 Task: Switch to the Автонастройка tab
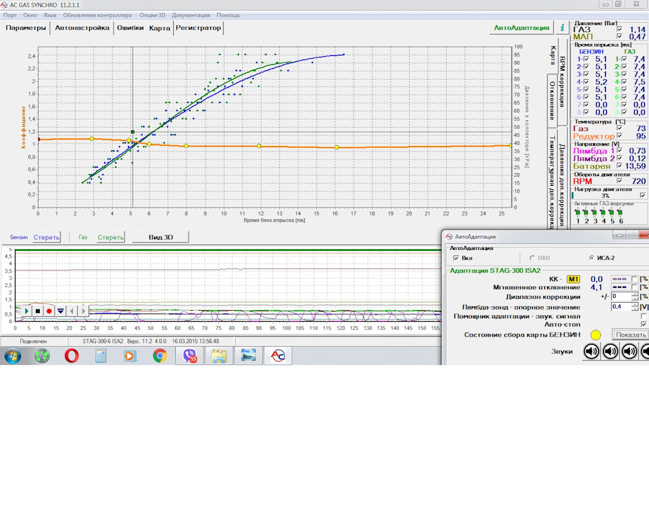(82, 28)
